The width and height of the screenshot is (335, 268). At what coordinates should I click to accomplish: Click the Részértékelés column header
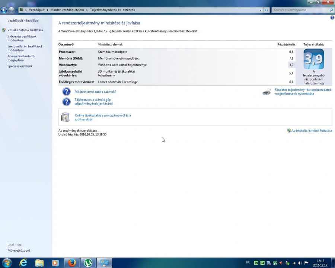(286, 44)
